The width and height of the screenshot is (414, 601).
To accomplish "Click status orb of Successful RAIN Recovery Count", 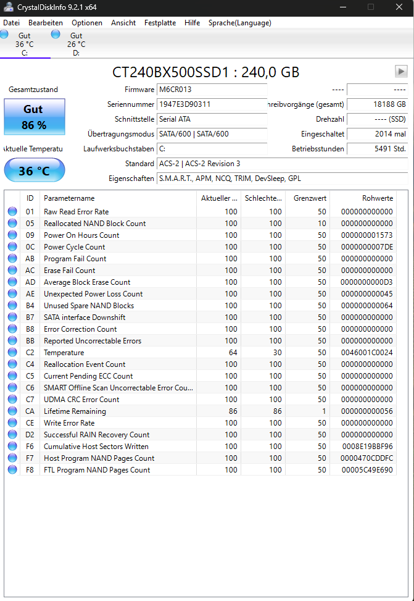I will [x=12, y=435].
